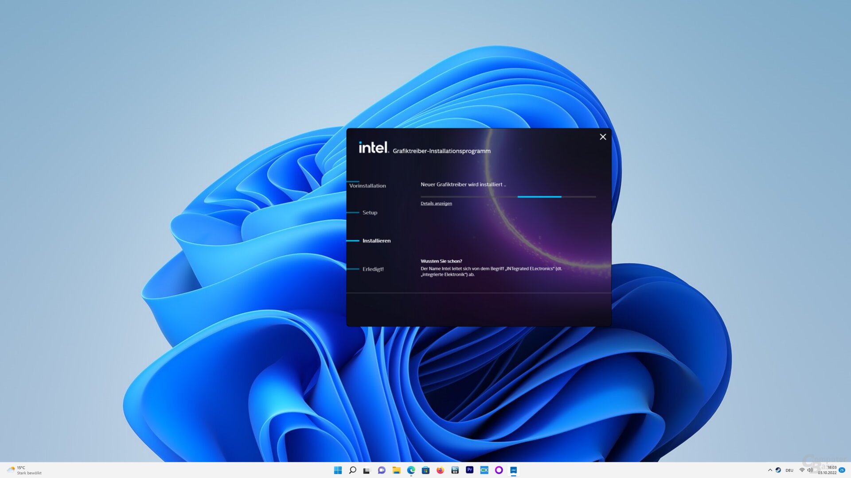The image size is (851, 478).
Task: Launch Adobe Premiere Pro from taskbar
Action: (x=469, y=470)
